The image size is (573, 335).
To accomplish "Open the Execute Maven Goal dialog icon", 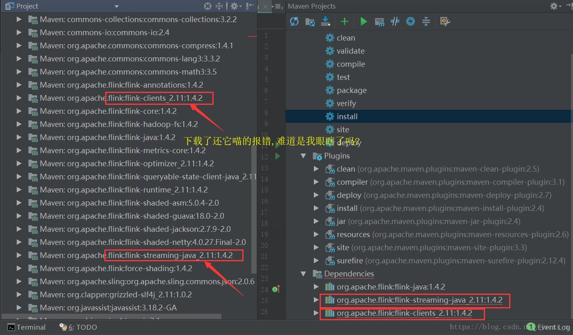I will point(379,21).
